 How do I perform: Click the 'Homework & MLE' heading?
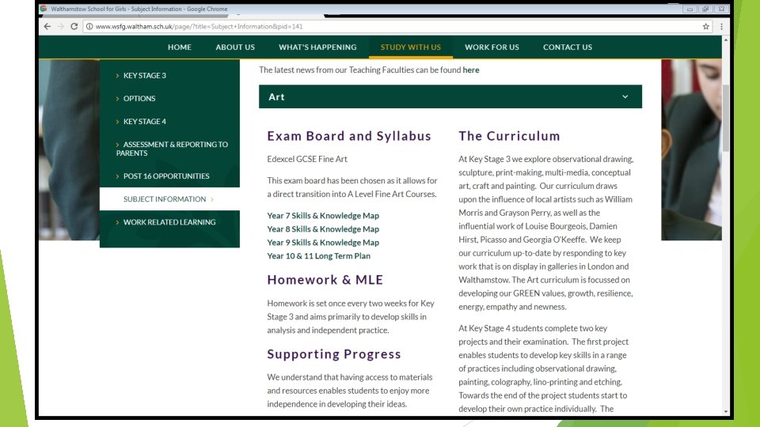[x=325, y=280]
